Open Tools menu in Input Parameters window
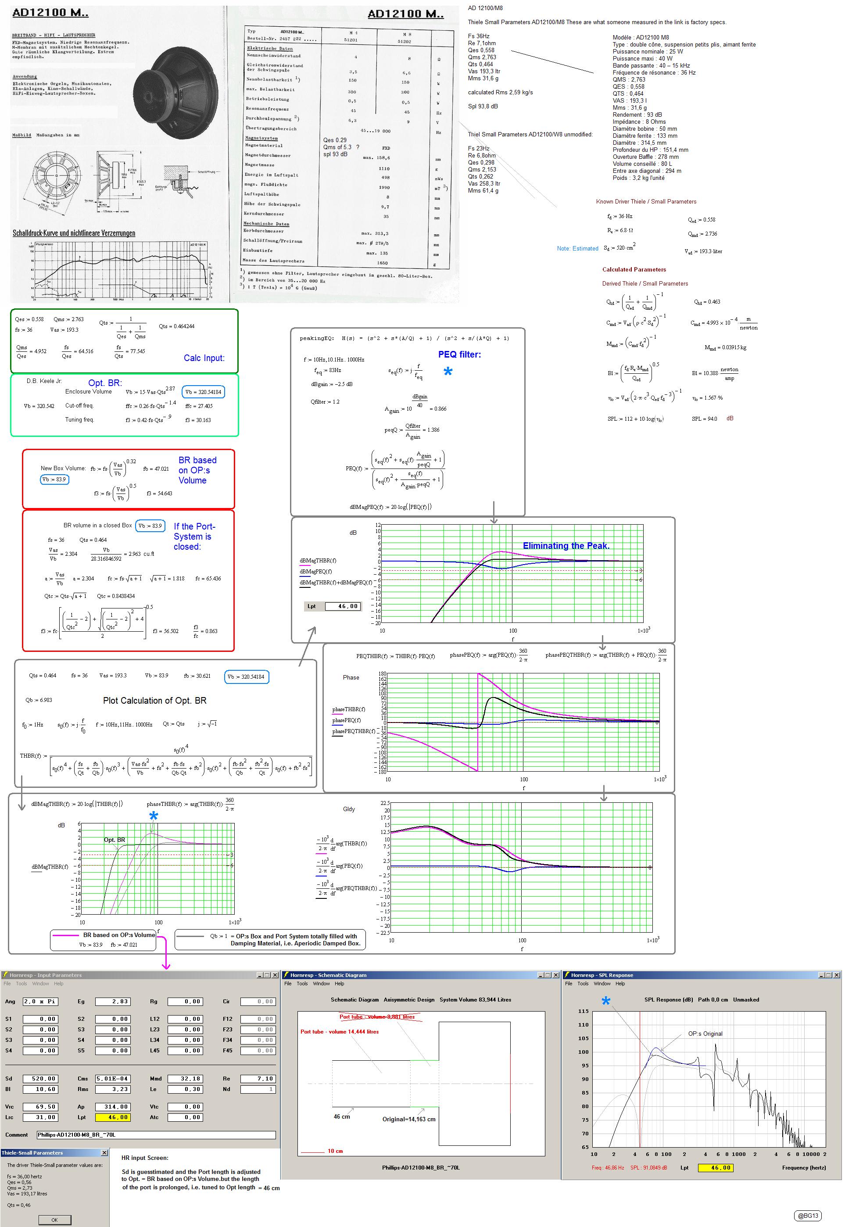The image size is (845, 1227). [21, 984]
